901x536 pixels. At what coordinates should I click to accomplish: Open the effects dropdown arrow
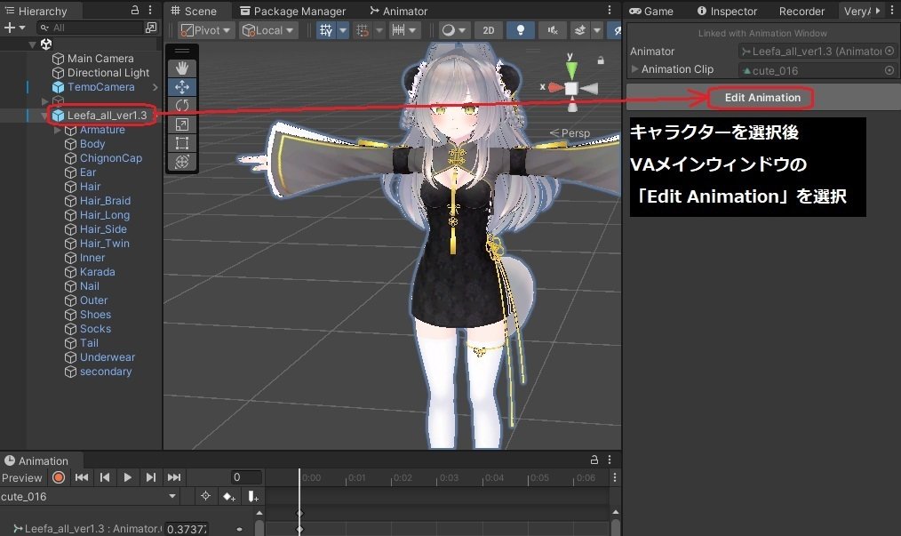pos(596,30)
